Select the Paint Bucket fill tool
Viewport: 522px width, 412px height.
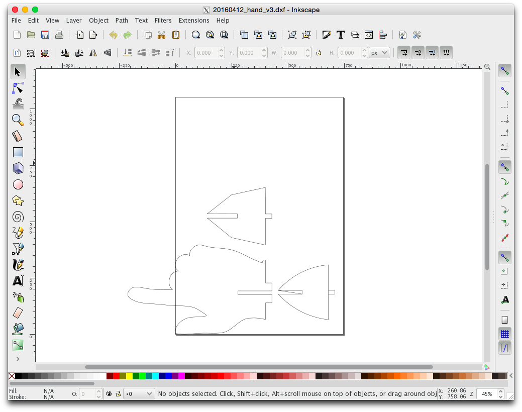tap(18, 329)
